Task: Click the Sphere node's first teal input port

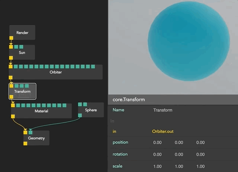Action: (x=80, y=104)
